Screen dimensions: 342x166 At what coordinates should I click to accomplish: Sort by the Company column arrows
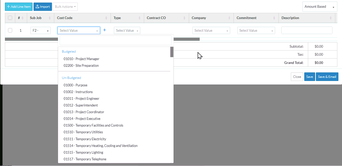(x=229, y=18)
